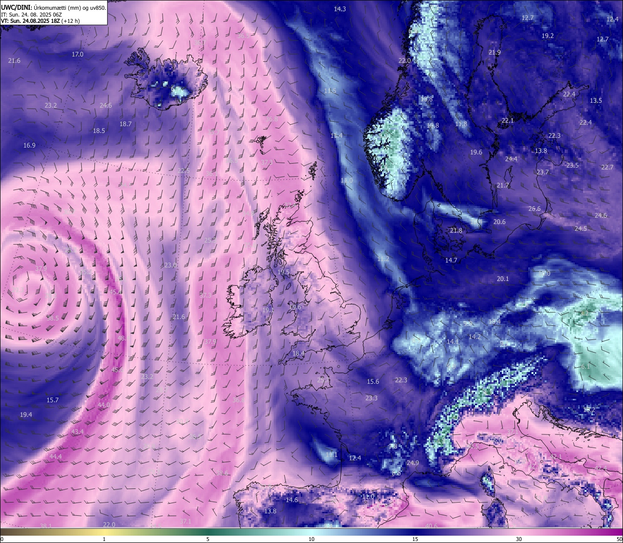Screen dimensions: 623x543
Task: Click the map value '22.1'
Action: coord(508,121)
